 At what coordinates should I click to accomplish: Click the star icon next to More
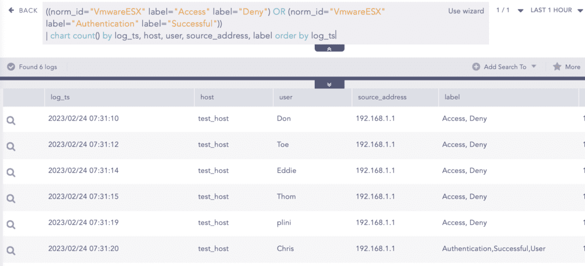click(x=557, y=67)
